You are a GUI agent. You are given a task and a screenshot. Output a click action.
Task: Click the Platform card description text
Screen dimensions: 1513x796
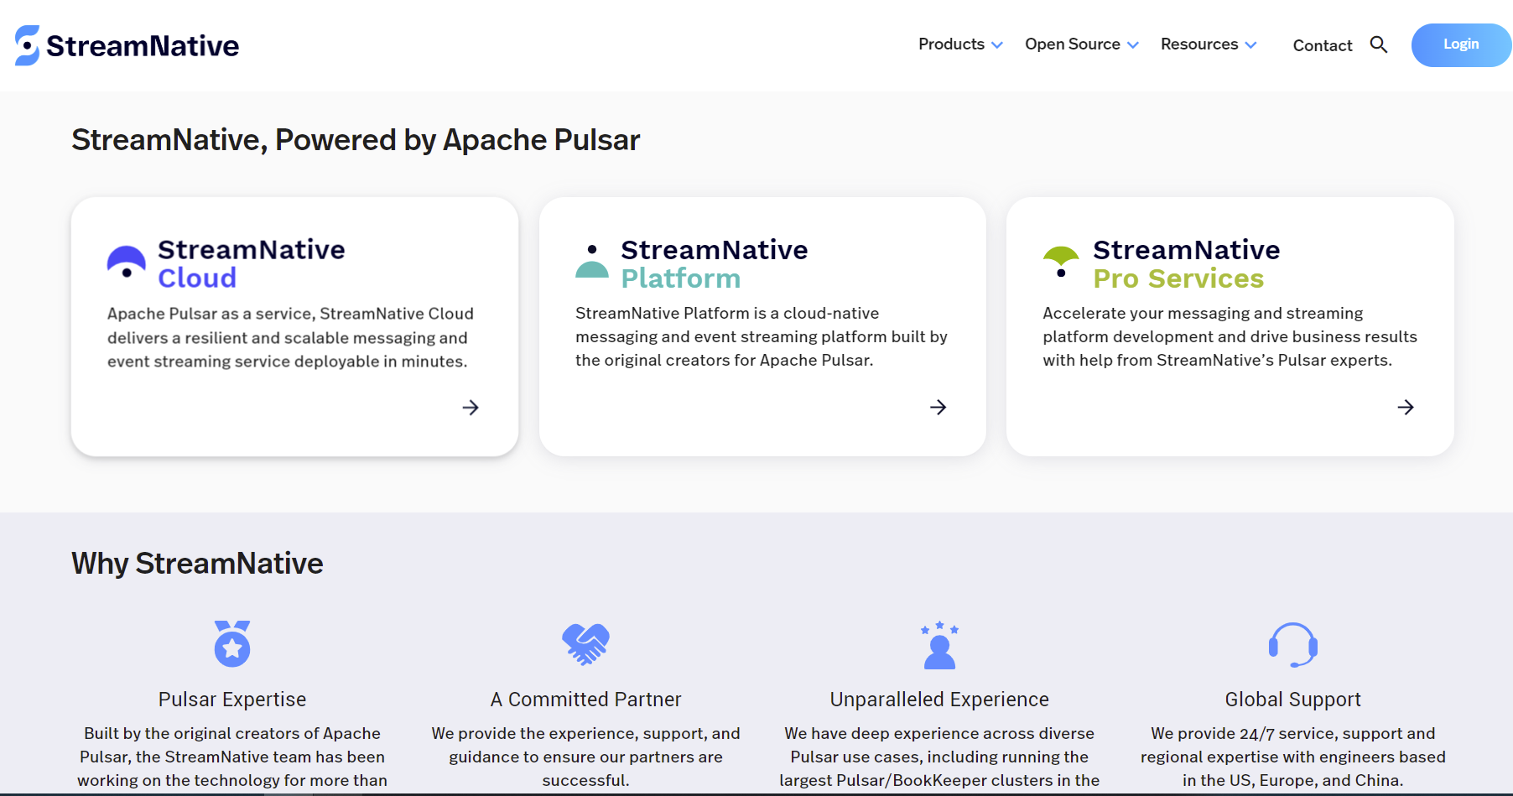click(x=762, y=336)
